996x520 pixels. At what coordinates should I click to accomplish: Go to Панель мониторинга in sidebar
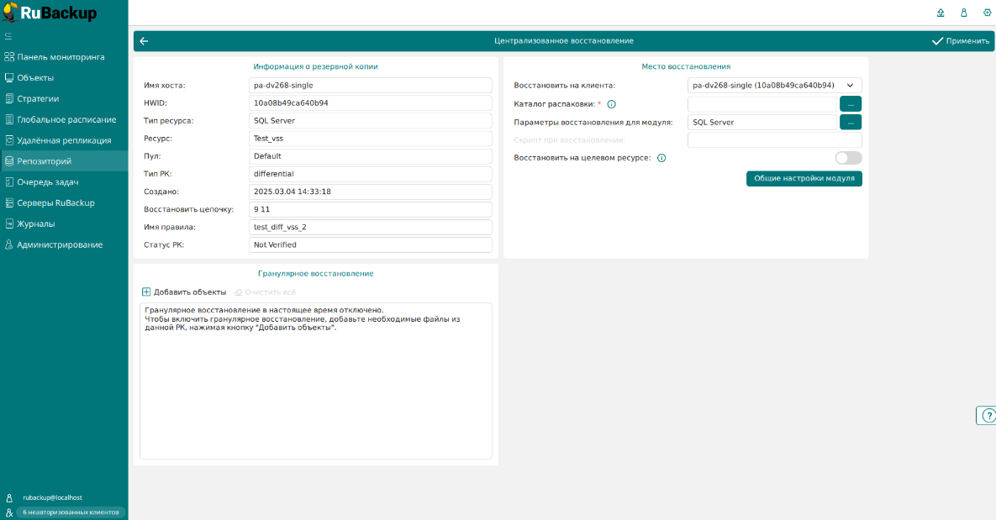[x=61, y=57]
